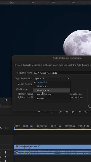Click the timeline ruler at 00:00:29:23
The height and width of the screenshot is (162, 91).
42,126
